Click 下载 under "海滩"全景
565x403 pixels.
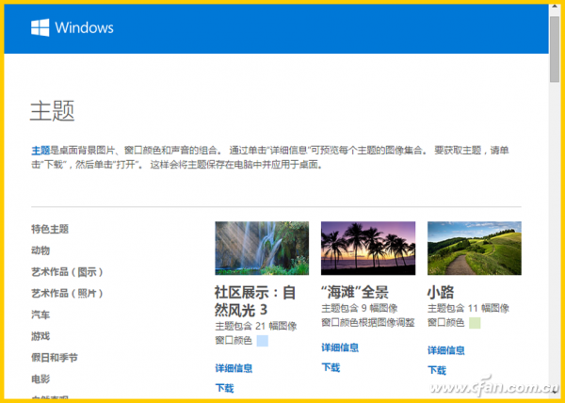331,367
